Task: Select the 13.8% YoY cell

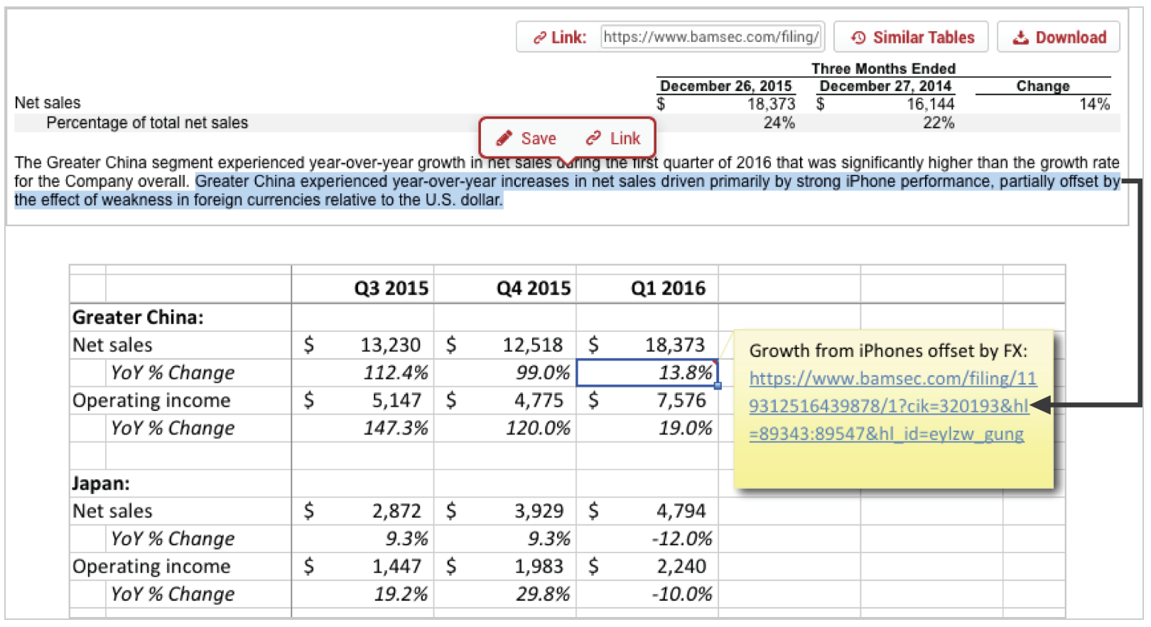Action: pyautogui.click(x=647, y=373)
